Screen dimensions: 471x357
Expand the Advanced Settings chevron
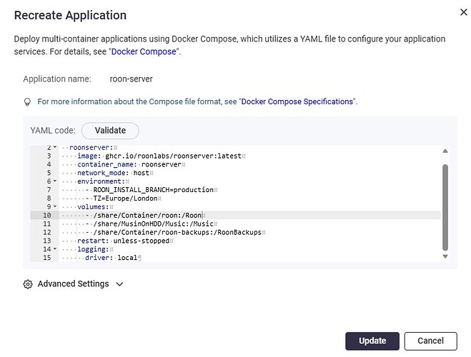tap(119, 284)
